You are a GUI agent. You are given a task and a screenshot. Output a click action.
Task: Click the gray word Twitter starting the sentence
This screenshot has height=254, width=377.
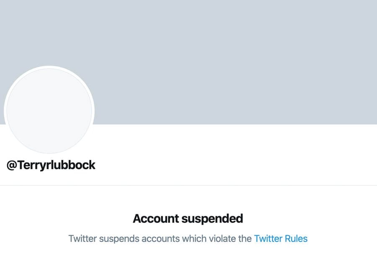[x=82, y=239]
